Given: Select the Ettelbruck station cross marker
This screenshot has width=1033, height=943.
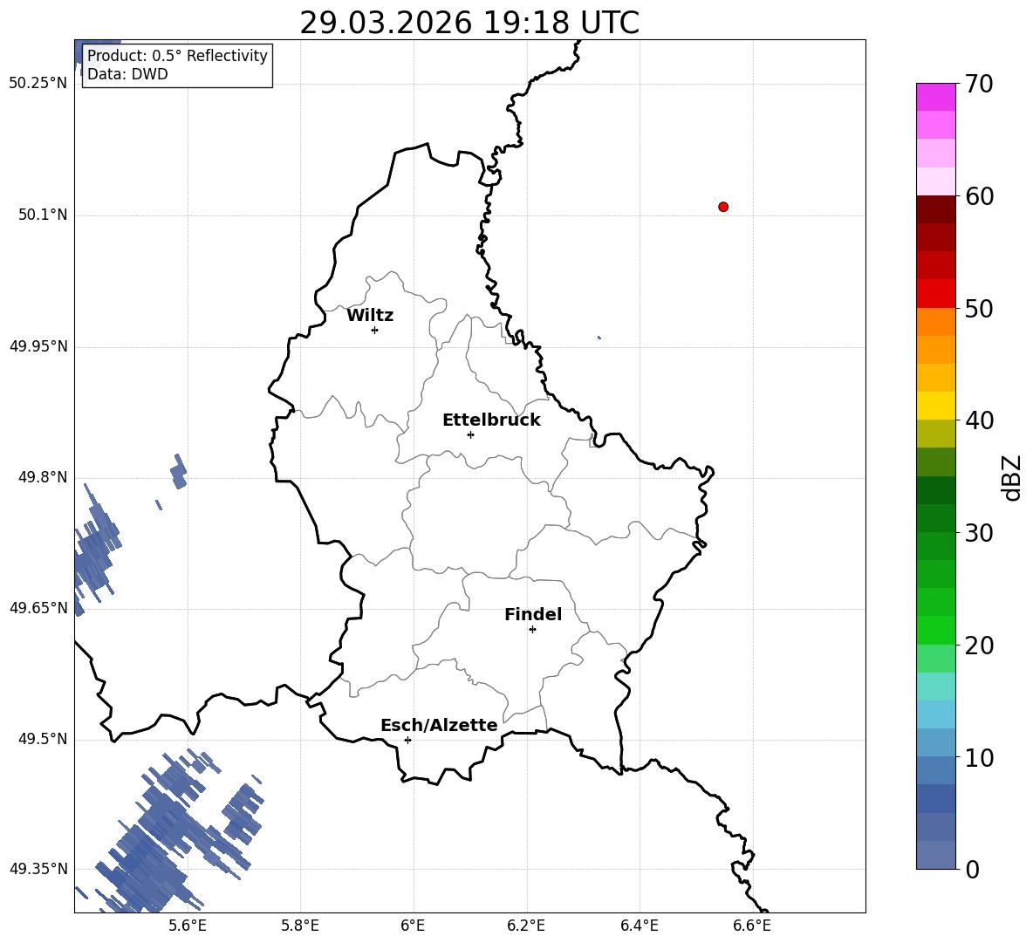Looking at the screenshot, I should click(x=470, y=434).
